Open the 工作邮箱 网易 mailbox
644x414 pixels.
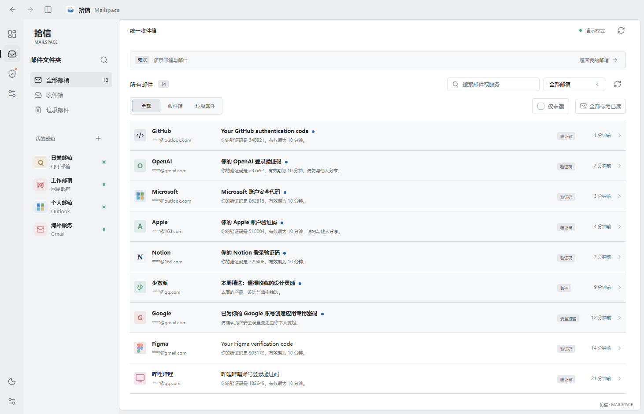click(x=71, y=185)
